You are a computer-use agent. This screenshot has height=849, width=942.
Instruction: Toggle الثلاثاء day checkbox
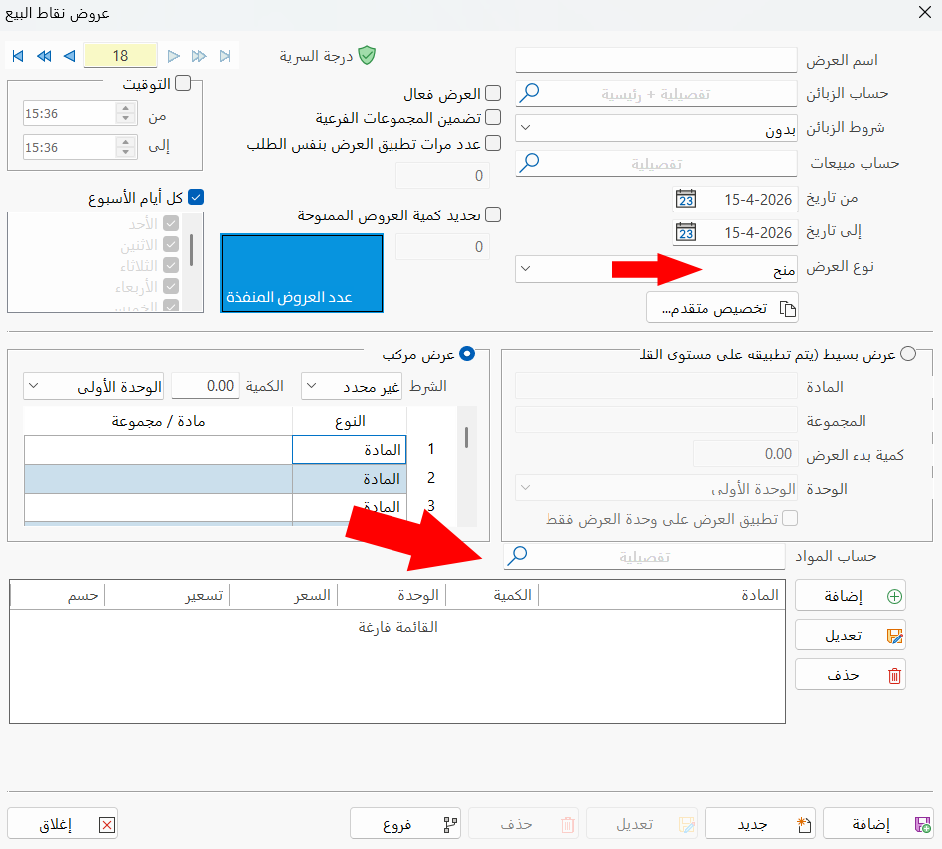[x=171, y=265]
